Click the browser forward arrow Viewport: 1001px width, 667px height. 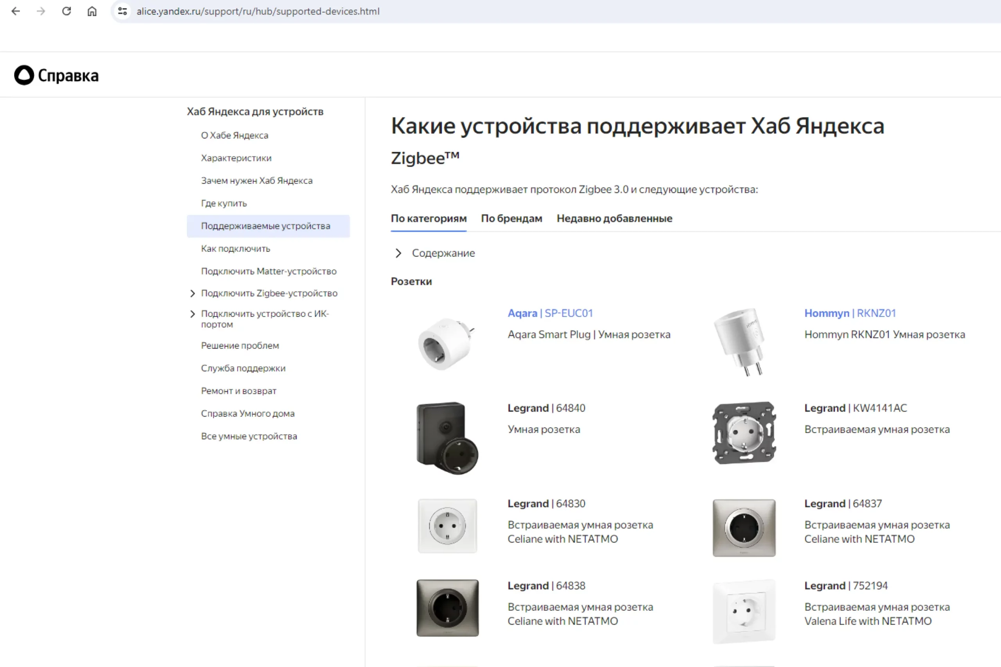[41, 11]
